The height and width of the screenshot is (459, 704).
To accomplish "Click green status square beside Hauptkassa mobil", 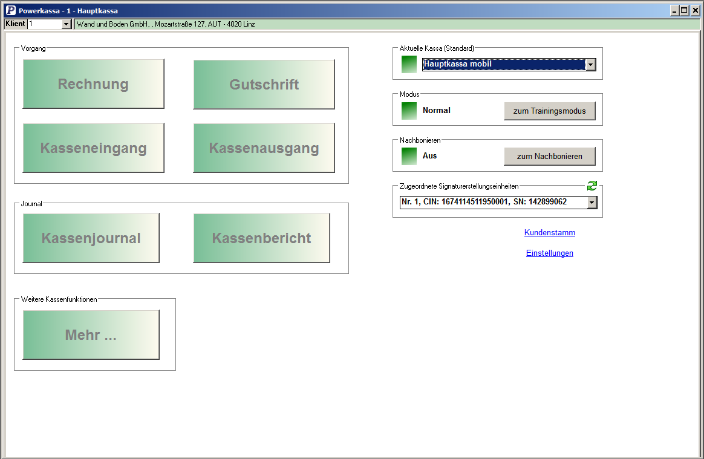I will pos(409,64).
